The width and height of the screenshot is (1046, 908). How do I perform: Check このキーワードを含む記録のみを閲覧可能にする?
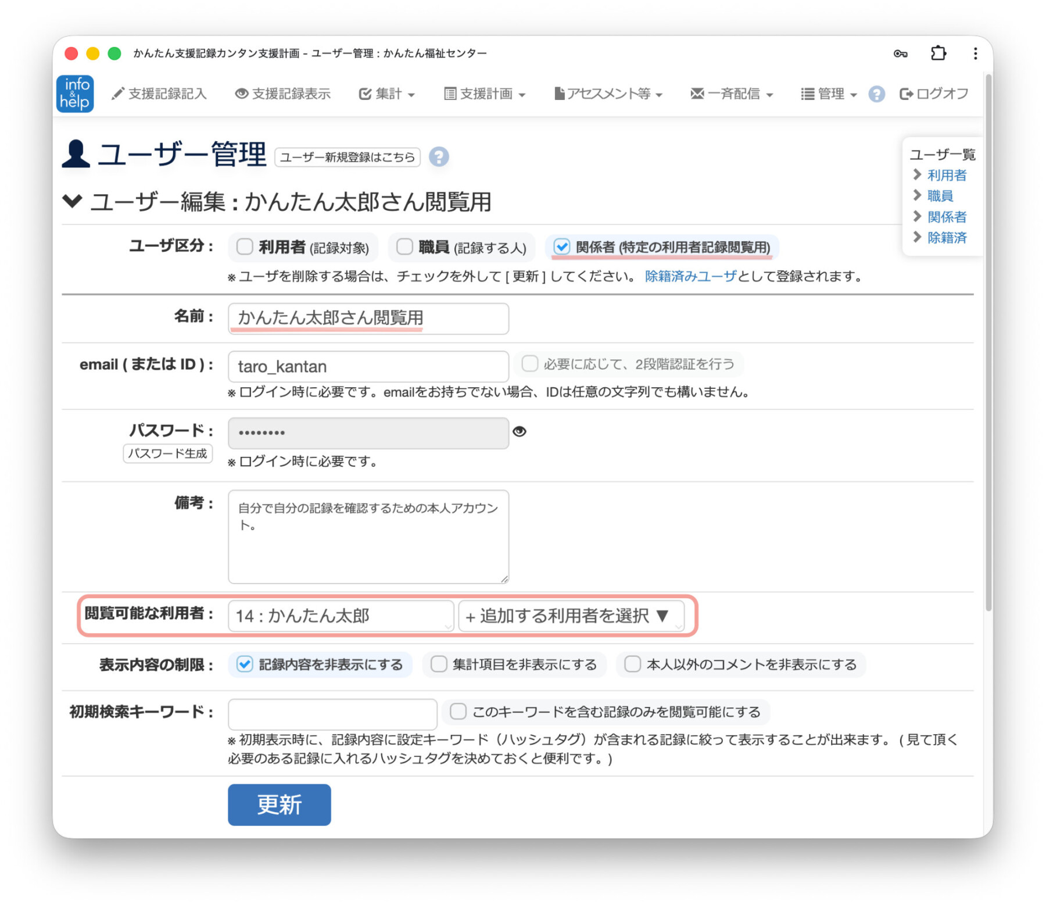click(x=458, y=712)
